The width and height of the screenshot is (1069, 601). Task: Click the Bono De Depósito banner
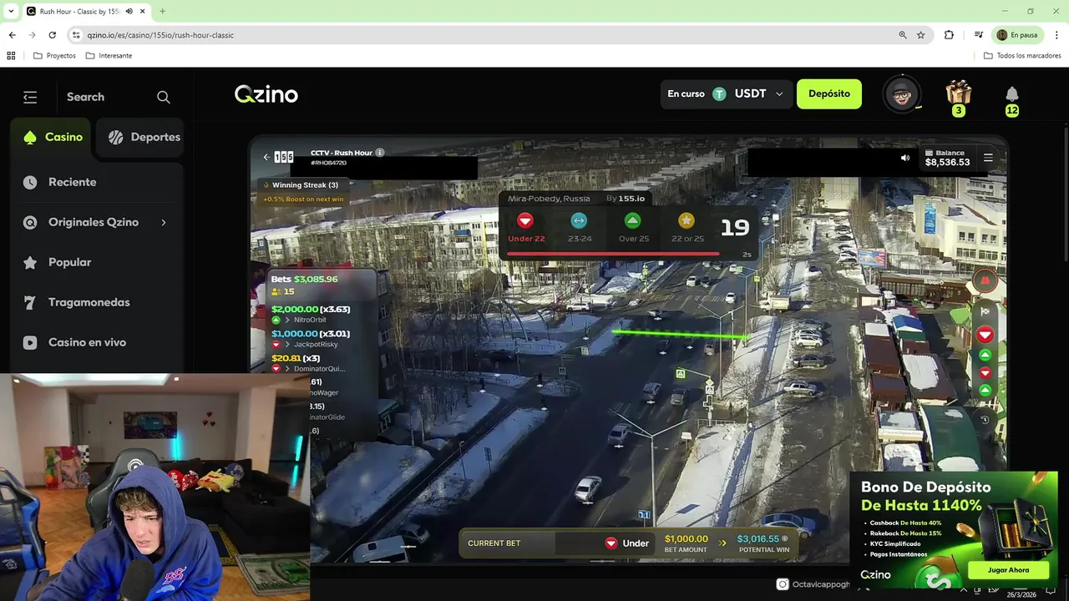[954, 529]
